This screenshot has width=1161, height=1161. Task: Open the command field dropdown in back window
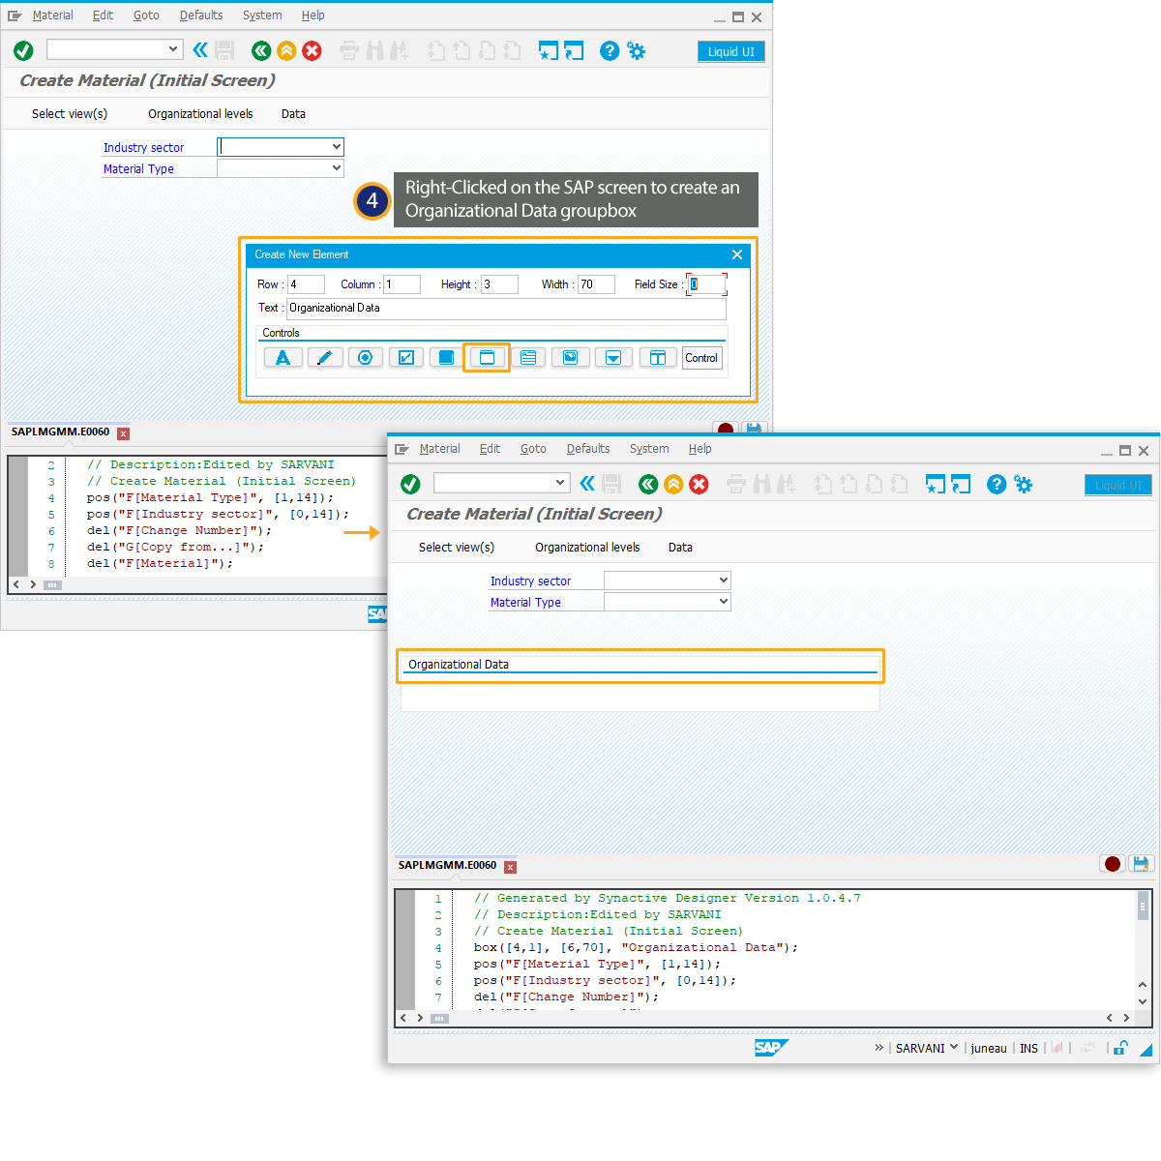point(173,48)
